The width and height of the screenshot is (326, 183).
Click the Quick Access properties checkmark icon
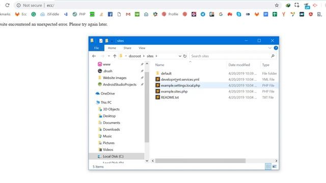pos(101,41)
